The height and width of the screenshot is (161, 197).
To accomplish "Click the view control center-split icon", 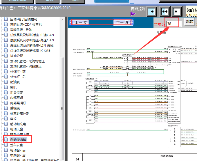I will [x=165, y=12].
